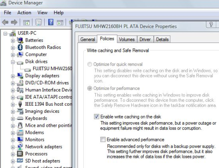Screen dimensions: 219x168
Task: Uncheck Enable write caching on the disk
Action: point(97,117)
